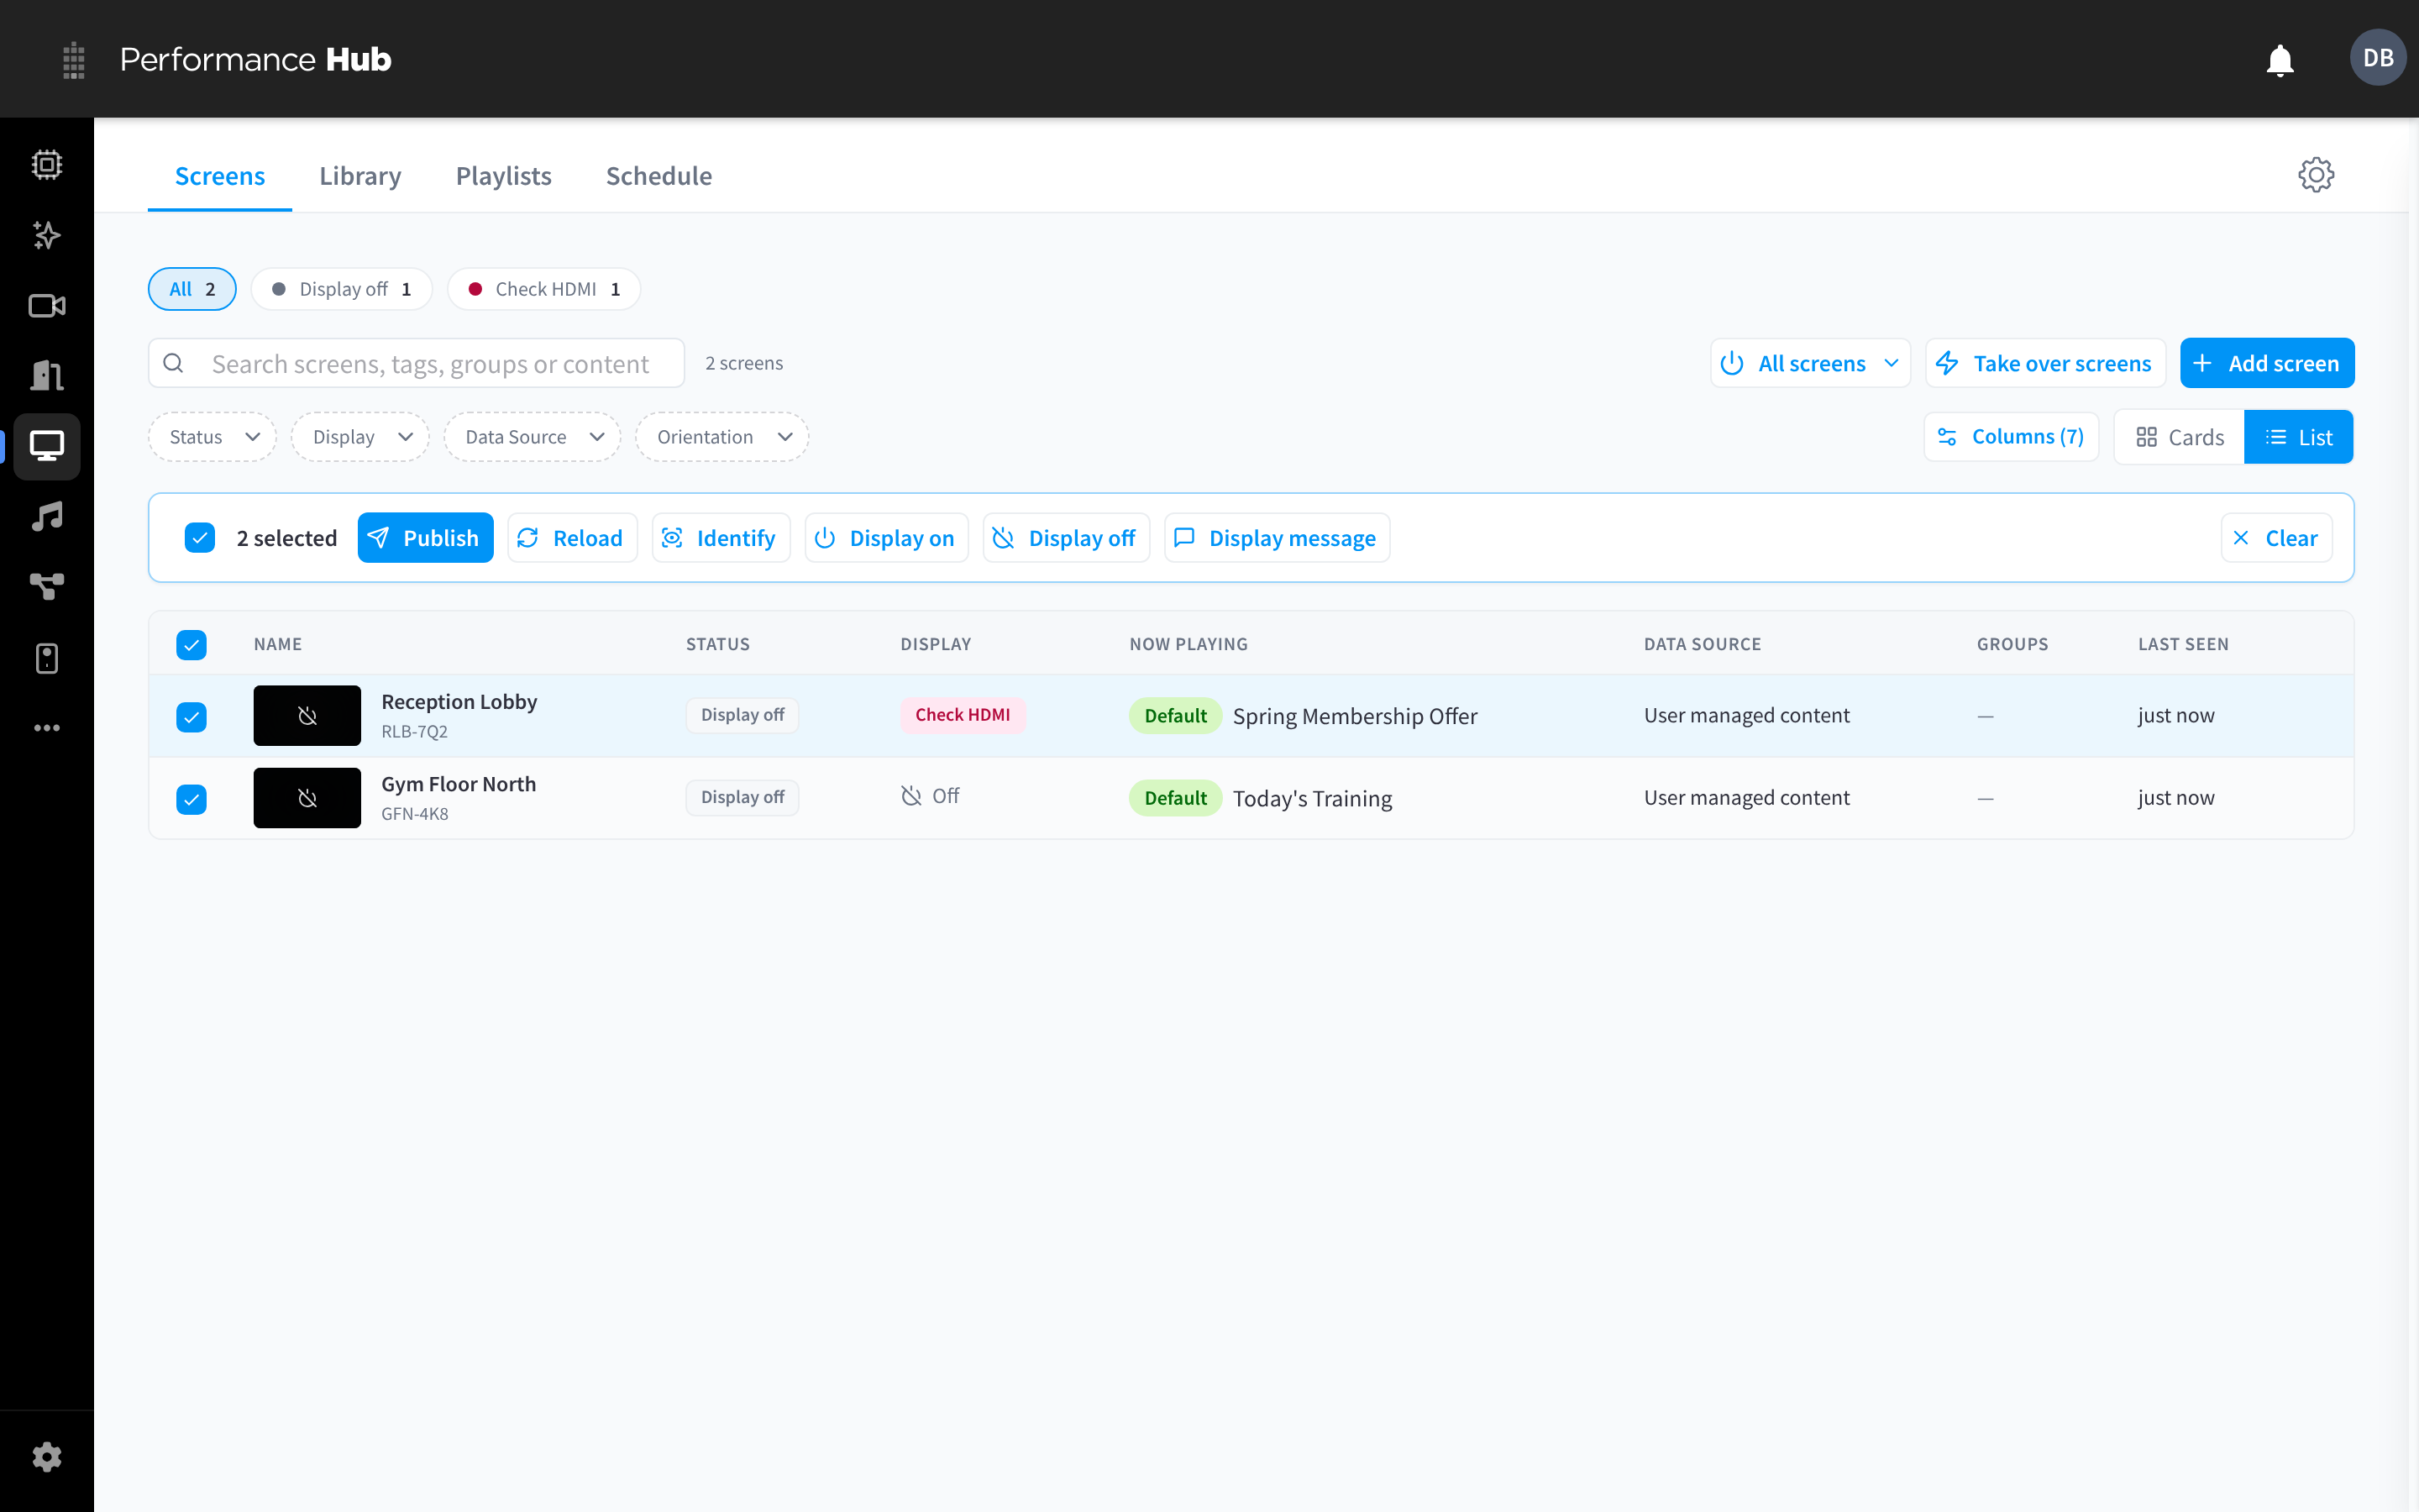Click the NOW PLAYING column header

(x=1189, y=644)
